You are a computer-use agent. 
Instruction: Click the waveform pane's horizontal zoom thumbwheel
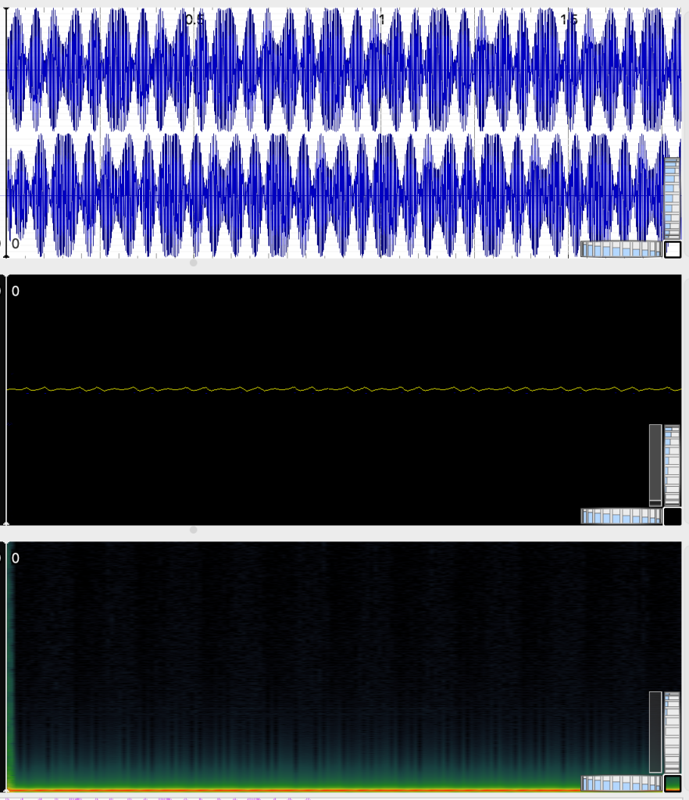621,249
